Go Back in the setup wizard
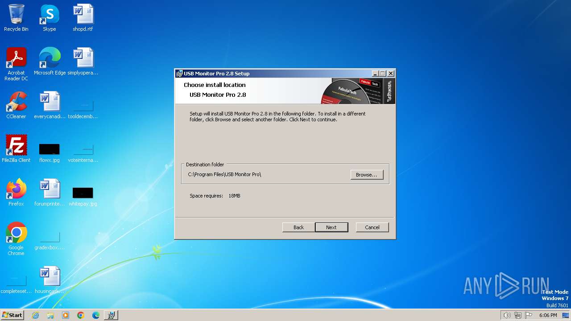Screen dimensions: 571x321 (x=298, y=227)
